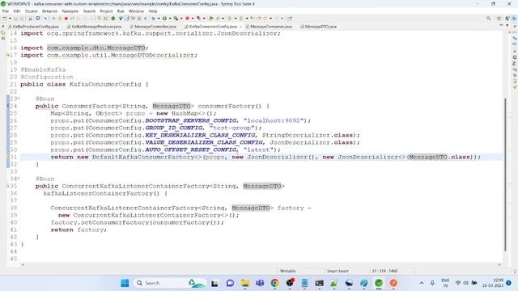Image resolution: width=518 pixels, height=291 pixels.
Task: Expand the Debug dropdown arrow
Action: pos(159,19)
